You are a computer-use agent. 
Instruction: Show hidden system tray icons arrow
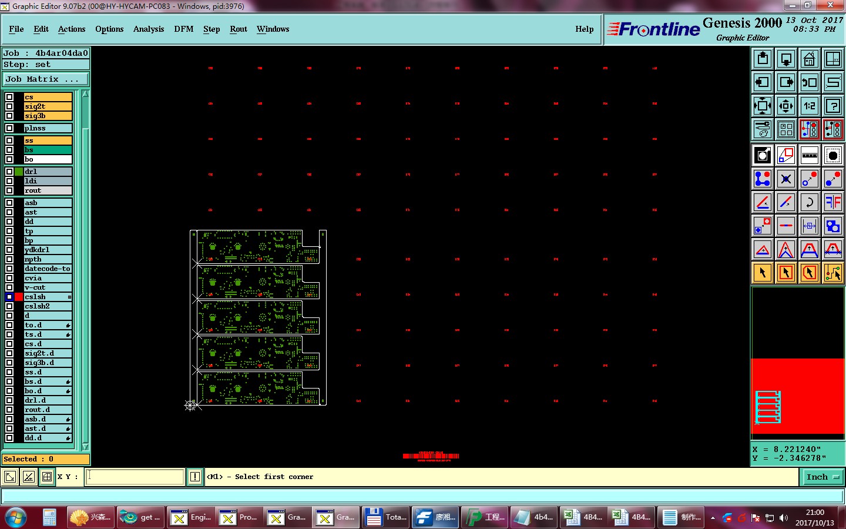(x=713, y=518)
